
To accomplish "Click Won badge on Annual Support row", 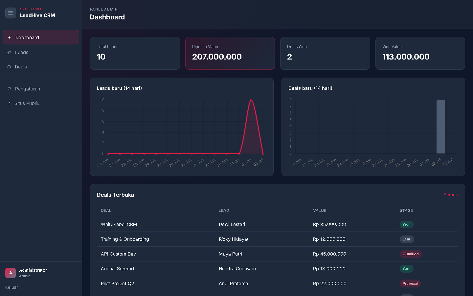I will pos(406,269).
